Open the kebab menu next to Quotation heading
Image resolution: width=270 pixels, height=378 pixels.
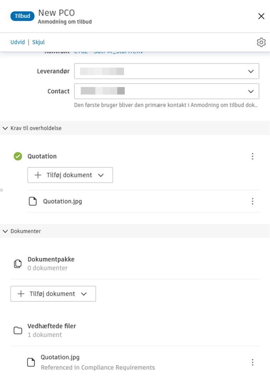tap(253, 156)
